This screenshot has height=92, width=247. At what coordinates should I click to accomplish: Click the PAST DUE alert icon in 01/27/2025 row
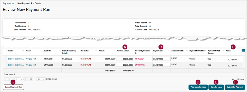tap(90, 65)
